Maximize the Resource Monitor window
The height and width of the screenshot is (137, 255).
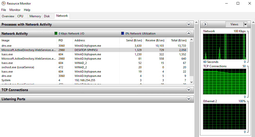pos(238,3)
